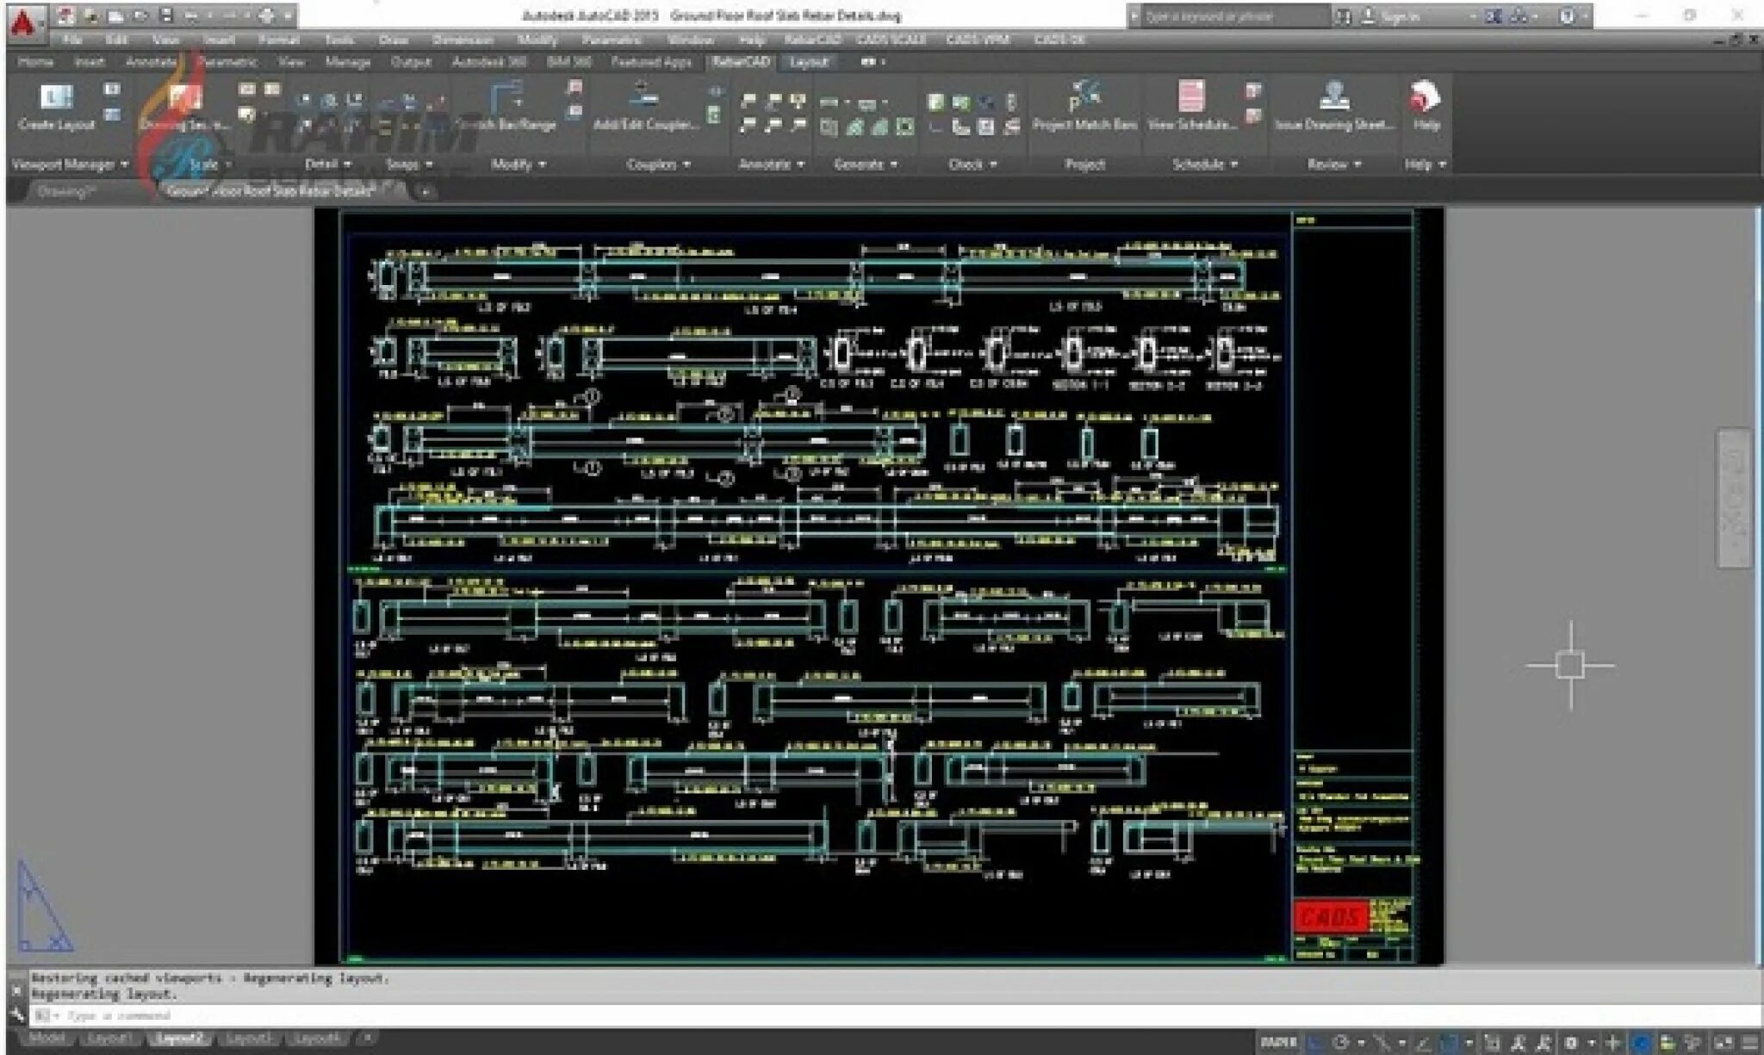The height and width of the screenshot is (1055, 1764).
Task: Switch to the Layout2 tab
Action: coord(180,1039)
